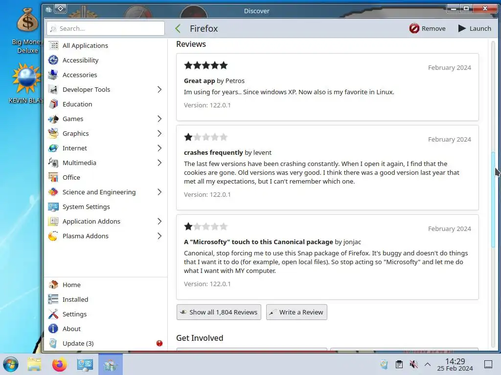
Task: Select the Plasma Addons category
Action: [x=85, y=236]
